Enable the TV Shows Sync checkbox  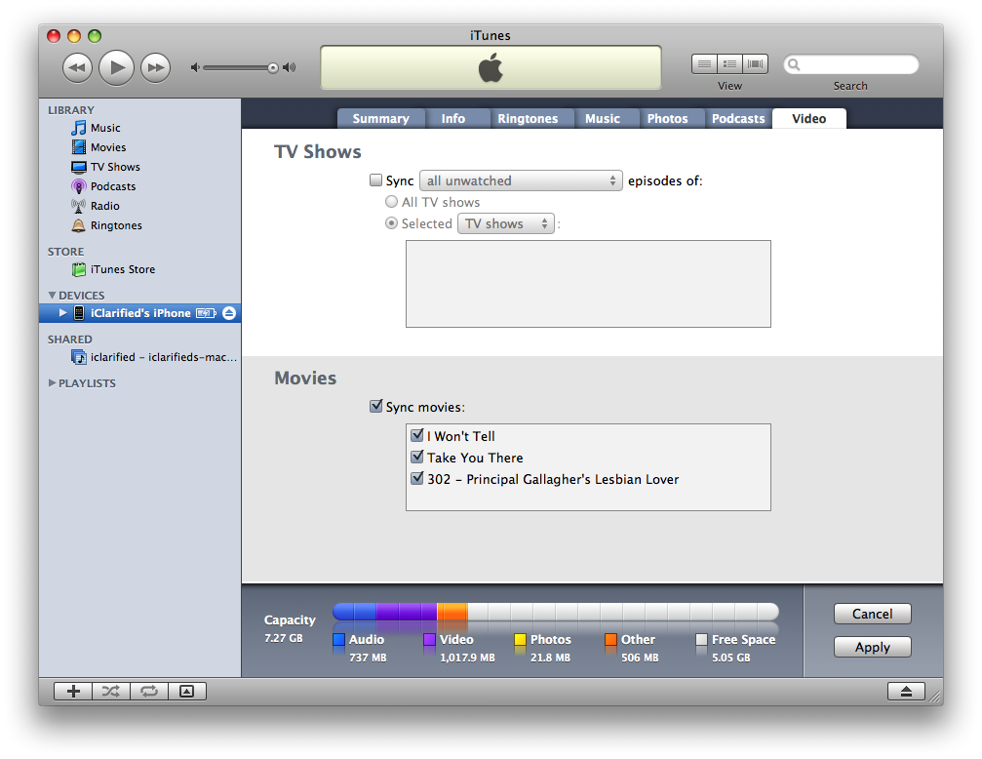pyautogui.click(x=375, y=180)
